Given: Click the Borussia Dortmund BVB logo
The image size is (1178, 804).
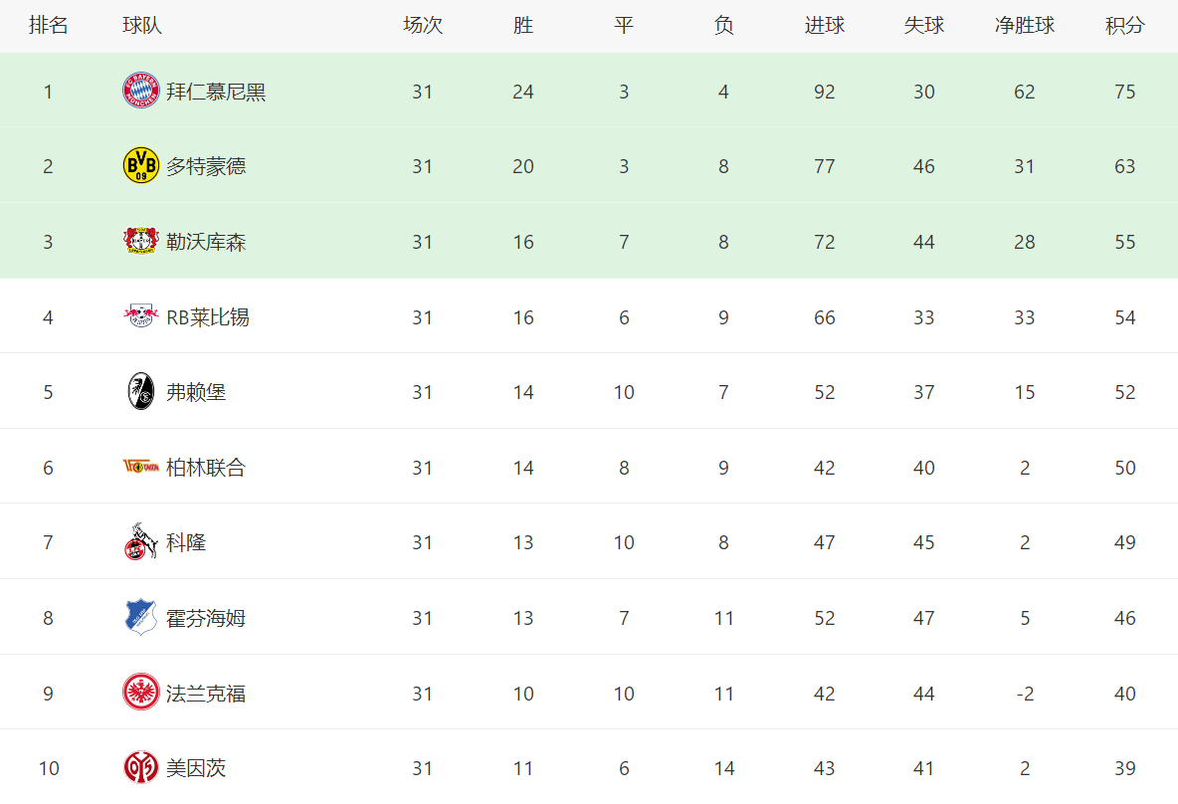Looking at the screenshot, I should [140, 166].
